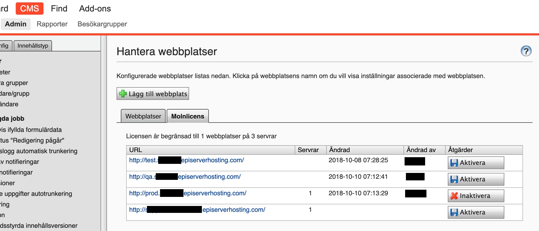539x231 pixels.
Task: Open the CMS menu in the top bar
Action: point(29,9)
